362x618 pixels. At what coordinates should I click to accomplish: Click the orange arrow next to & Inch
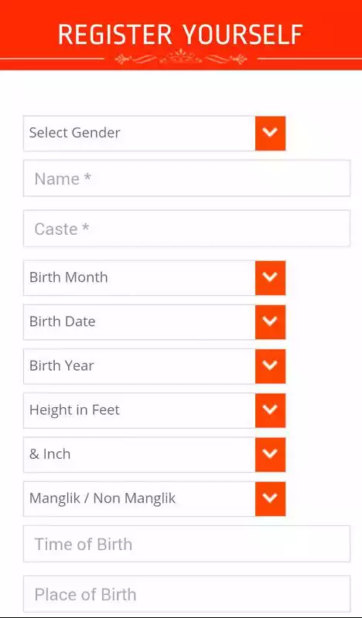click(x=270, y=454)
